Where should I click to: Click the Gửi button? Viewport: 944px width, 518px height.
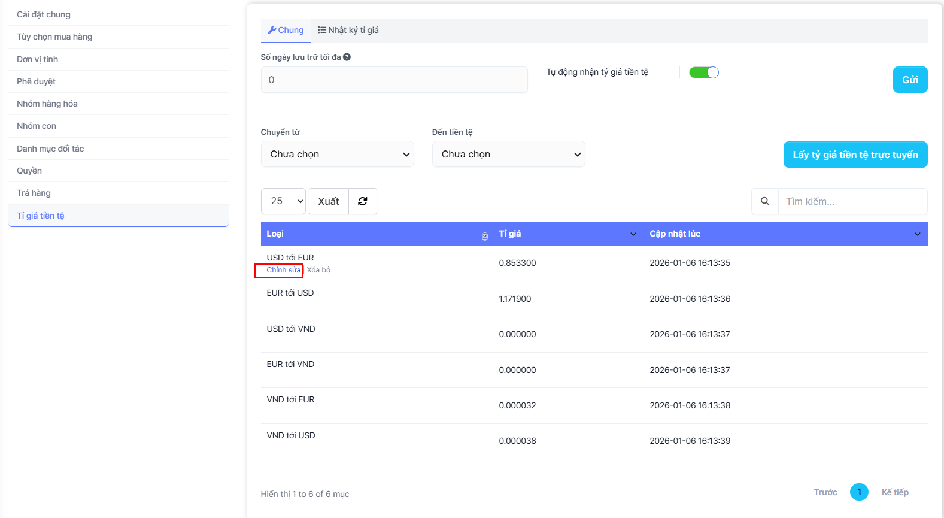[910, 80]
